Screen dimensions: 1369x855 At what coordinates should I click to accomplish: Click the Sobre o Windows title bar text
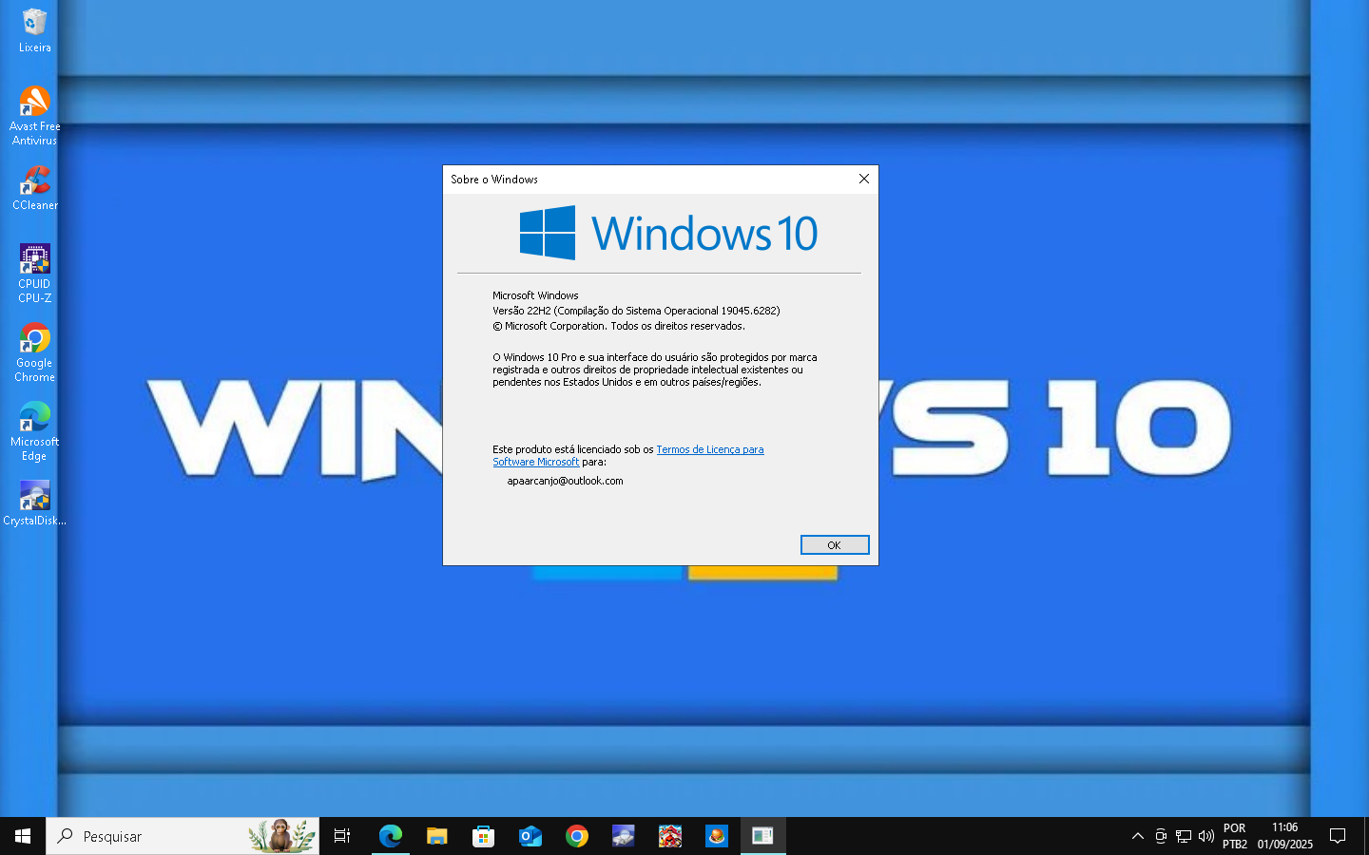[x=494, y=180]
